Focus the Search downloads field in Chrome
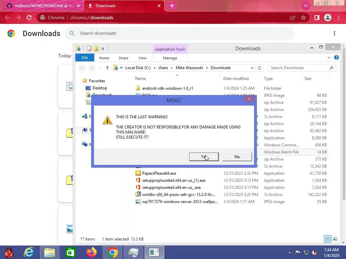Screen dimensions: 346x259 point(180,33)
